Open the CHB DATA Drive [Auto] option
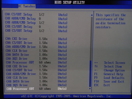Image resolution: width=132 pixels, height=99 pixels. pyautogui.click(x=62, y=81)
